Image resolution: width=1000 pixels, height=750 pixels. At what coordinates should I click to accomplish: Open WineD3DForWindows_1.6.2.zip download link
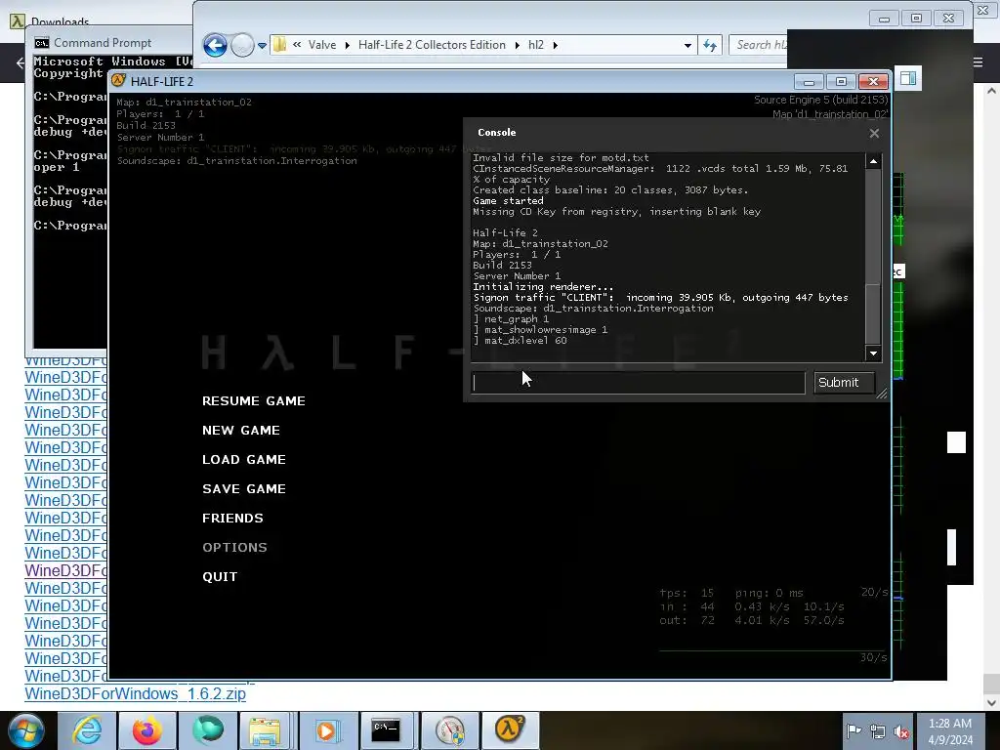pyautogui.click(x=135, y=694)
